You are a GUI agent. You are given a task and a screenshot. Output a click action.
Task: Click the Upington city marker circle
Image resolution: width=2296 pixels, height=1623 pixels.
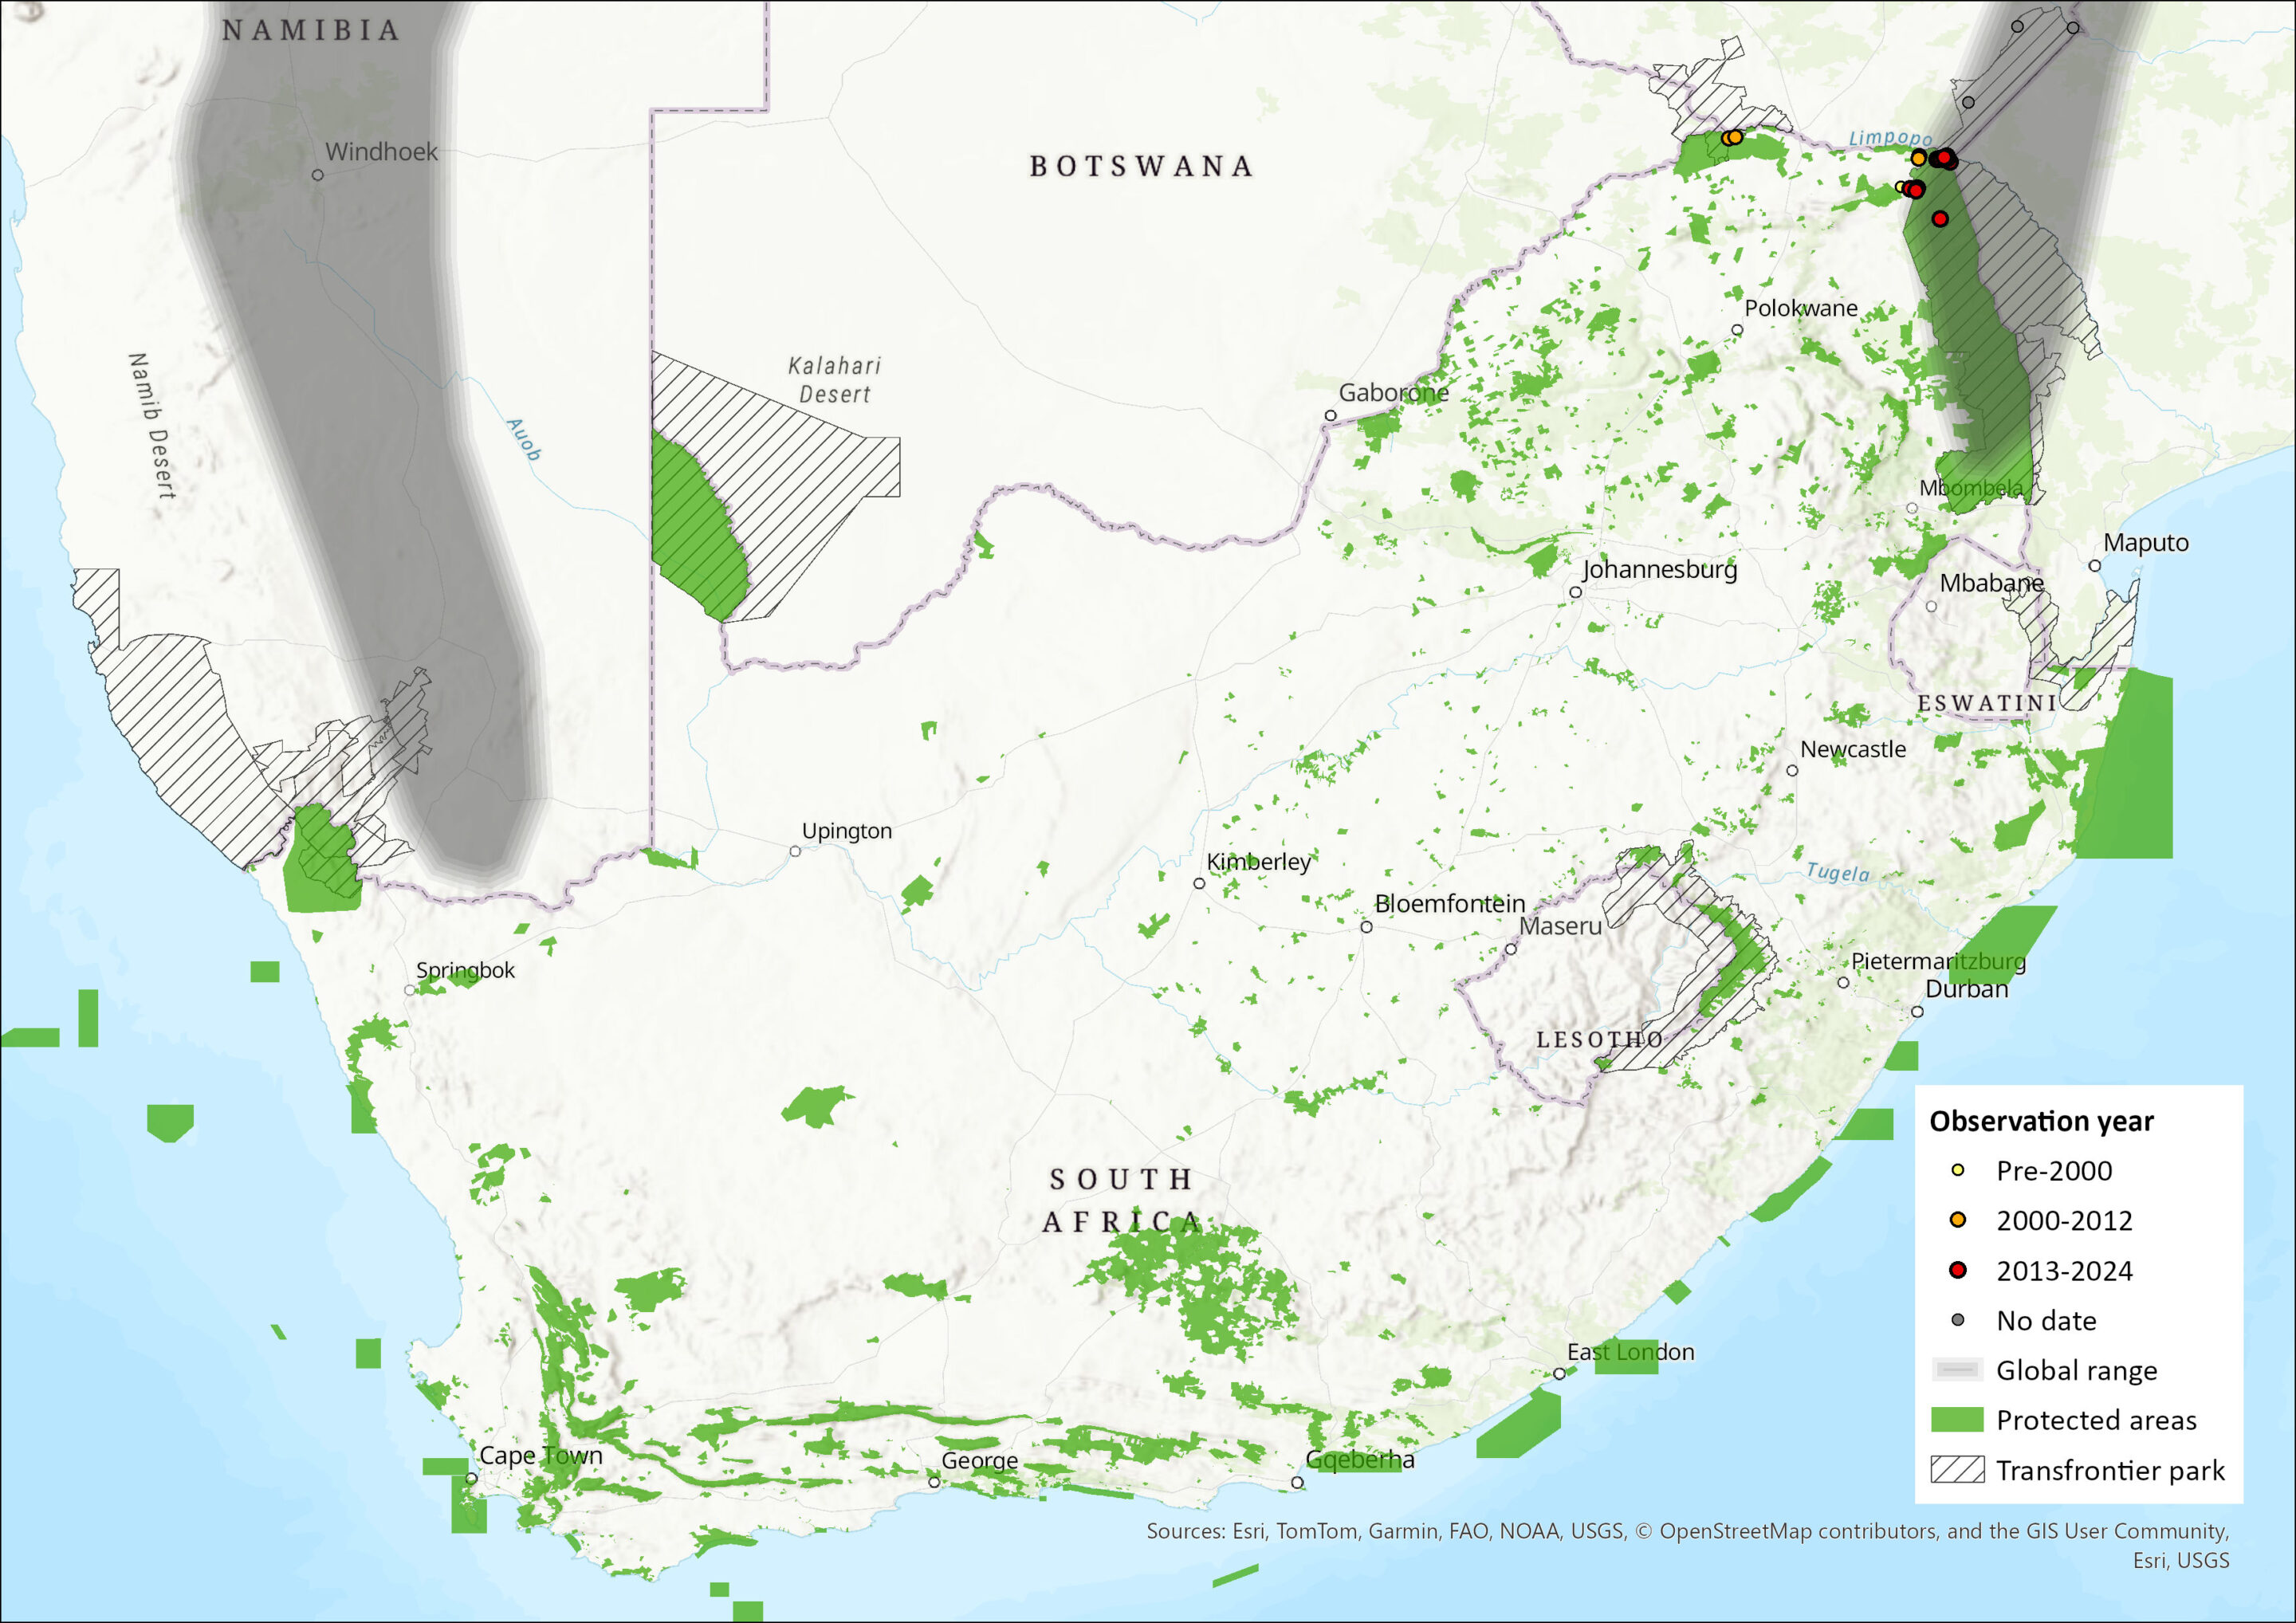pyautogui.click(x=795, y=851)
